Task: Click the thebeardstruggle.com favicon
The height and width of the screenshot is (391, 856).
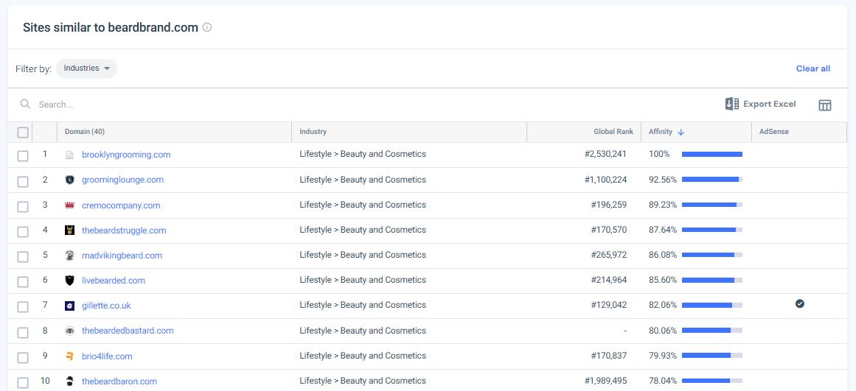Action: pyautogui.click(x=69, y=230)
